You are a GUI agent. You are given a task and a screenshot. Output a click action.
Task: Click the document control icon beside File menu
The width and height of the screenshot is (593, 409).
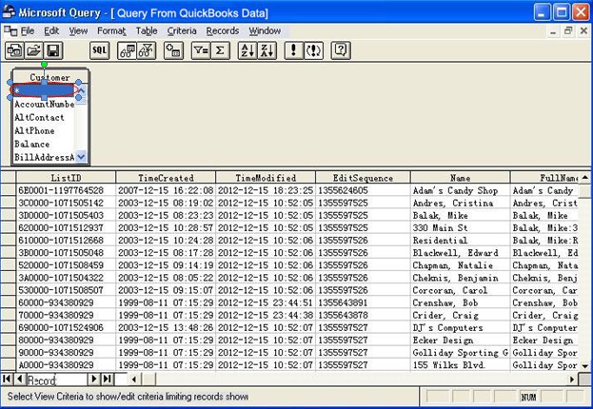10,31
